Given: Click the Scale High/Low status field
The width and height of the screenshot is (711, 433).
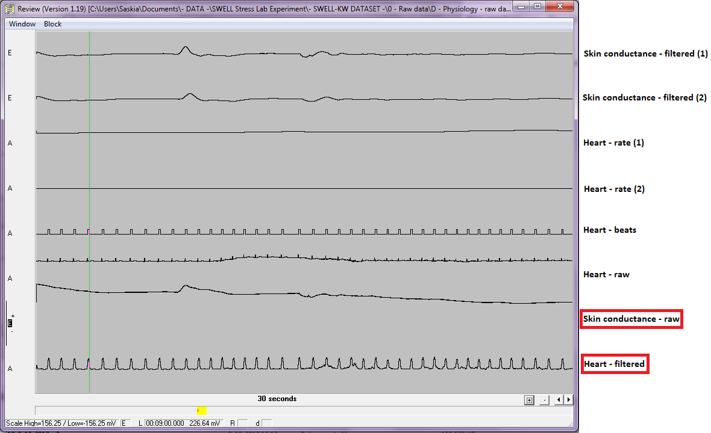Looking at the screenshot, I should coord(63,423).
